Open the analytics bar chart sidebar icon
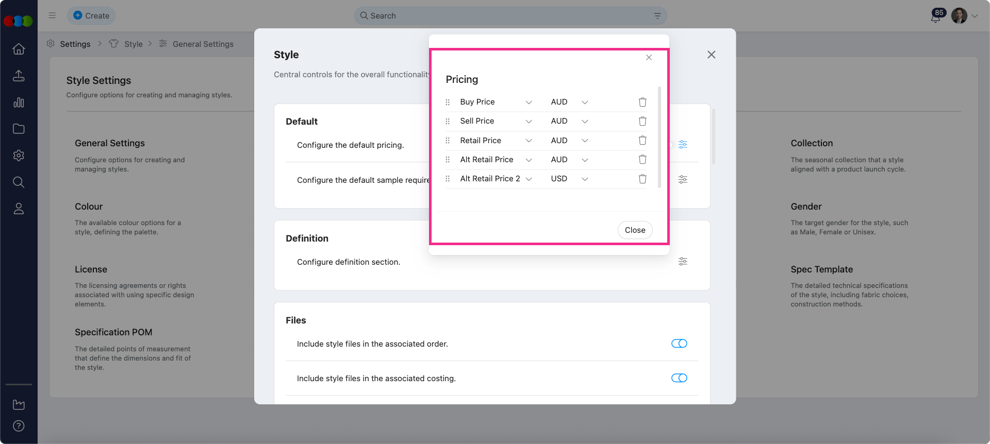This screenshot has width=990, height=444. click(19, 103)
